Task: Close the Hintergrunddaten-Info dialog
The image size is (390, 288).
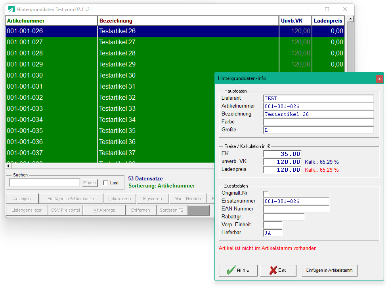Action: click(379, 79)
